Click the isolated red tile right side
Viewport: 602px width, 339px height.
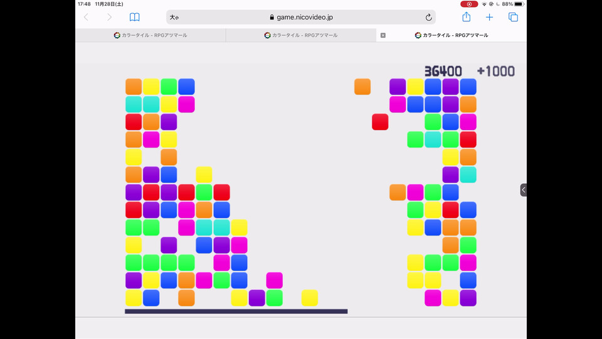pyautogui.click(x=380, y=122)
